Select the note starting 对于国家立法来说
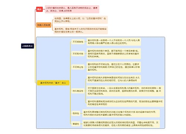The image size is (186, 134). point(125,91)
